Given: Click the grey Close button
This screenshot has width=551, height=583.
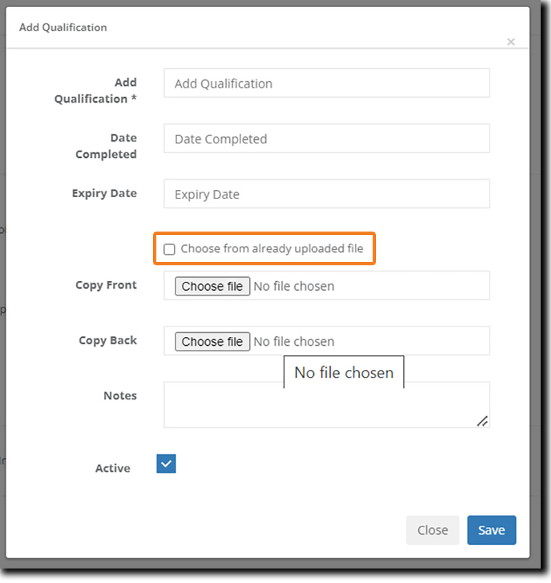Looking at the screenshot, I should [433, 530].
